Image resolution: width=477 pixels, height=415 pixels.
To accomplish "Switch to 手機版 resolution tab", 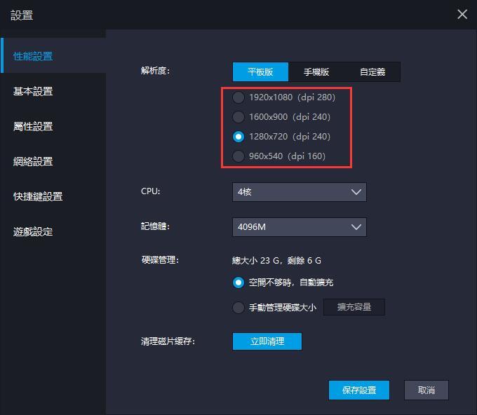I will [316, 72].
